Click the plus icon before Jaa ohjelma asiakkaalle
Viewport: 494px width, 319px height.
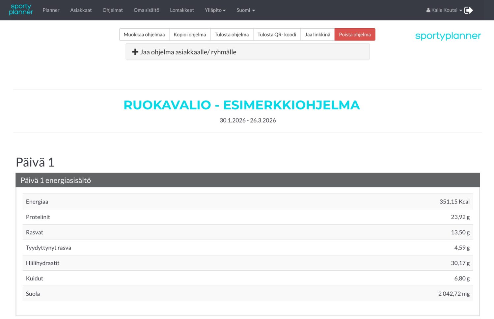(135, 52)
